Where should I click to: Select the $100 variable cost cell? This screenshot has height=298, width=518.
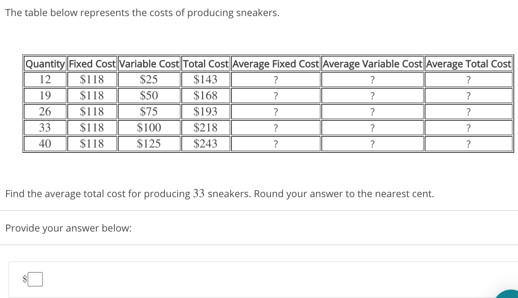[x=149, y=128]
